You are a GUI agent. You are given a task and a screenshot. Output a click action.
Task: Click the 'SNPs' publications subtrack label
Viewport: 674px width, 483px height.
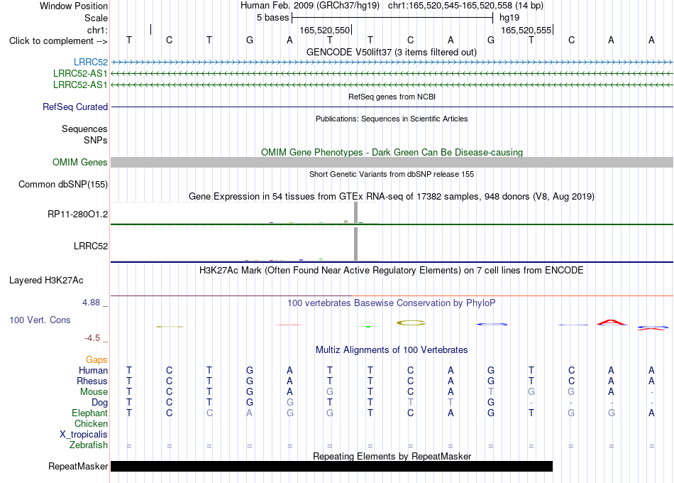coord(96,140)
